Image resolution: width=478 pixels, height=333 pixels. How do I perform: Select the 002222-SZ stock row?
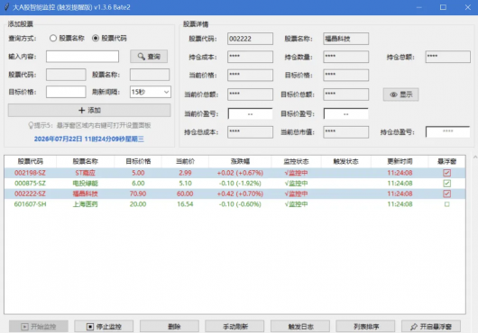coord(234,193)
